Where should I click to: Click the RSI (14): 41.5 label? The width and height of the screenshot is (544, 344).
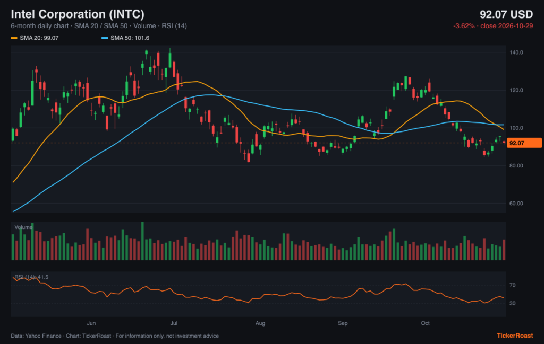click(x=31, y=277)
